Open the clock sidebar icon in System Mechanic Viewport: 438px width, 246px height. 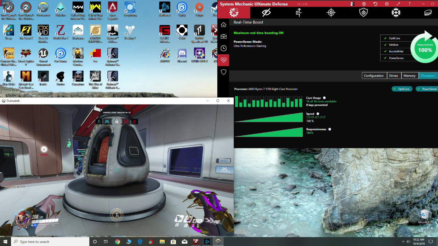pyautogui.click(x=223, y=48)
